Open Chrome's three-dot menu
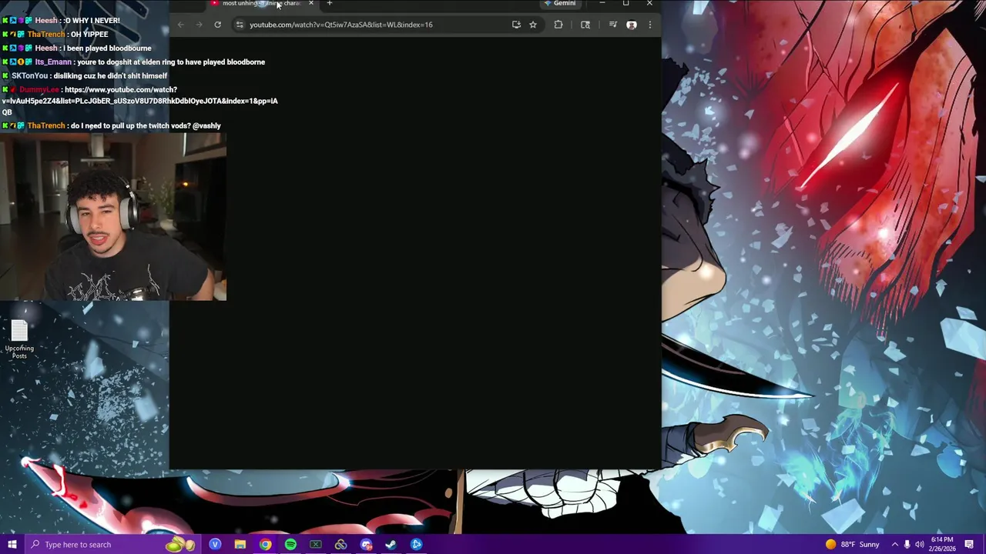 tap(649, 25)
